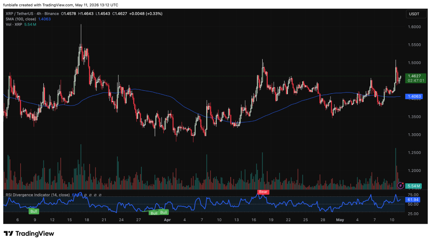The width and height of the screenshot is (431, 243).
Task: Click the 25.00 RSI axis label
Action: [413, 214]
